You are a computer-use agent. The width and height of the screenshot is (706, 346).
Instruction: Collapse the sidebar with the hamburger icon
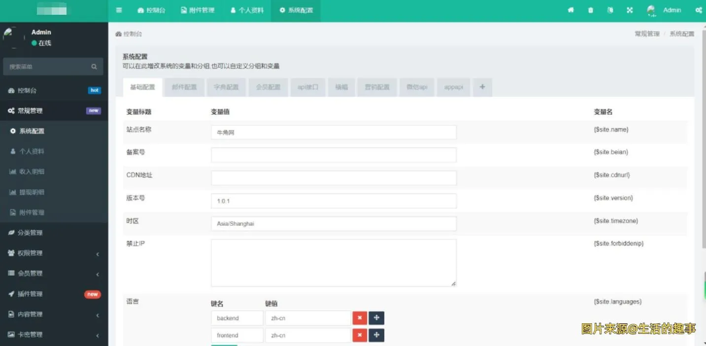(x=119, y=10)
